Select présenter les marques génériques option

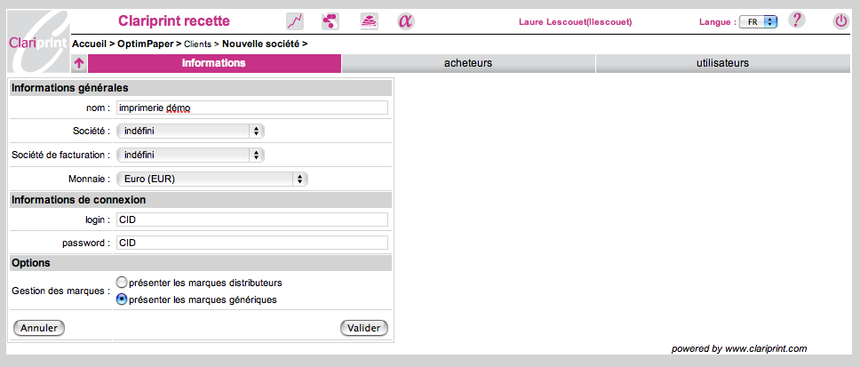coord(122,299)
